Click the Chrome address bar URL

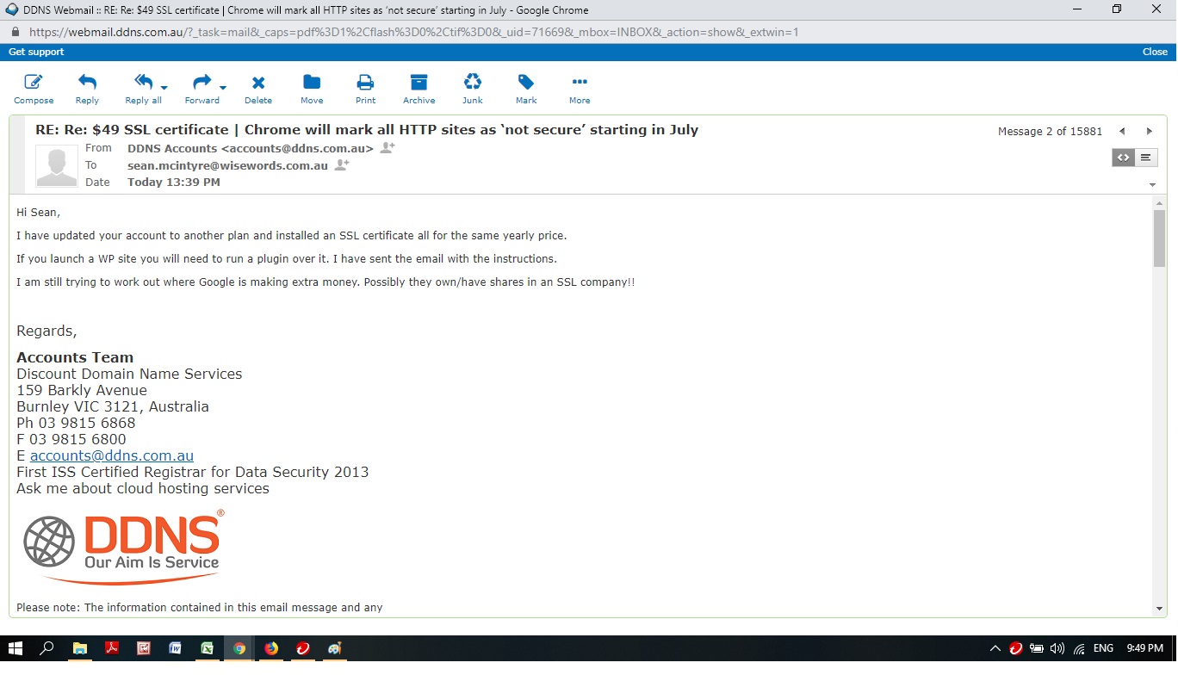pos(413,32)
